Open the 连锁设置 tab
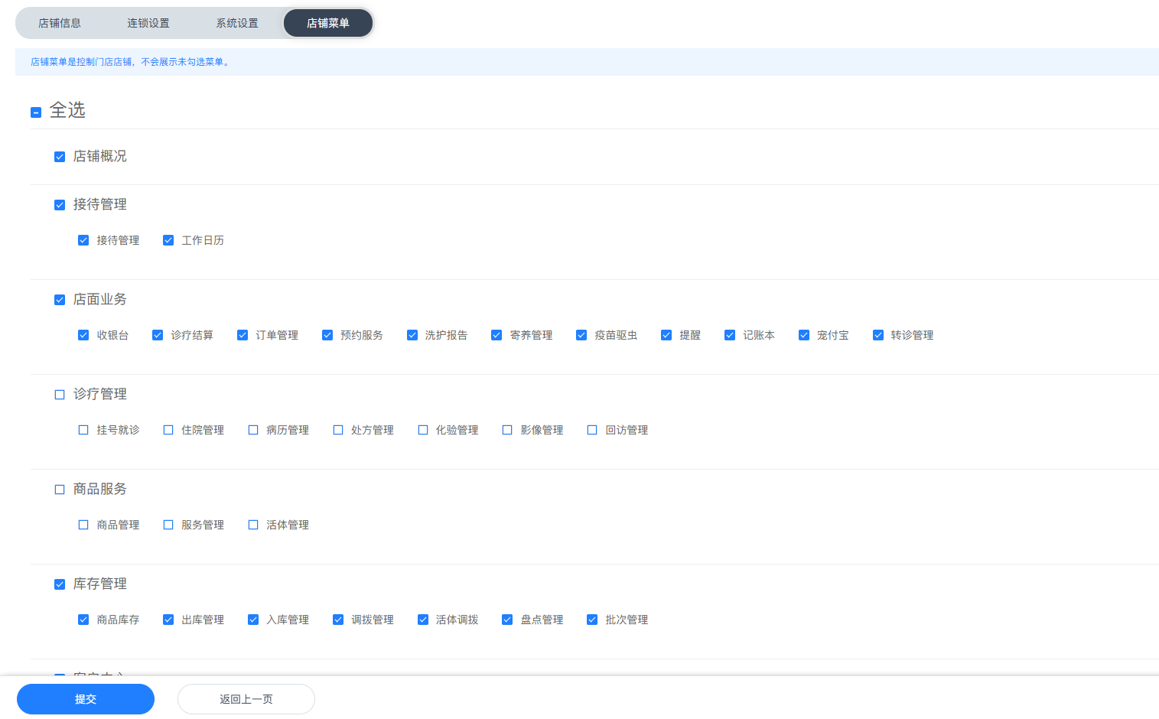Screen dimensions: 1159x719 [148, 23]
